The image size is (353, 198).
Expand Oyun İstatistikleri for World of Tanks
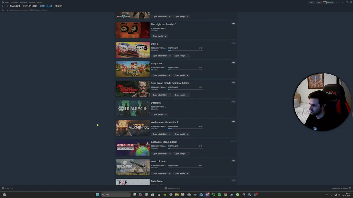click(162, 173)
